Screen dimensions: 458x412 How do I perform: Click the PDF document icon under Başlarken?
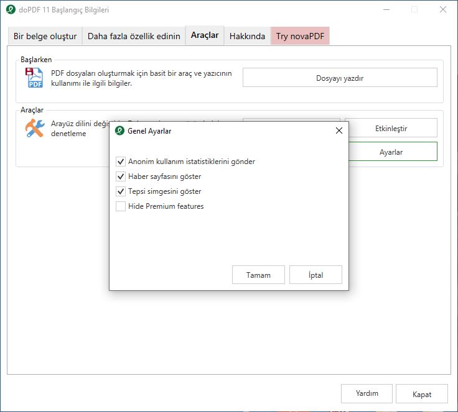(x=34, y=78)
